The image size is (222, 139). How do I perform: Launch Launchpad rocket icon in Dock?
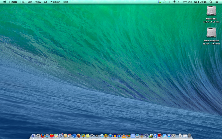click(x=38, y=136)
